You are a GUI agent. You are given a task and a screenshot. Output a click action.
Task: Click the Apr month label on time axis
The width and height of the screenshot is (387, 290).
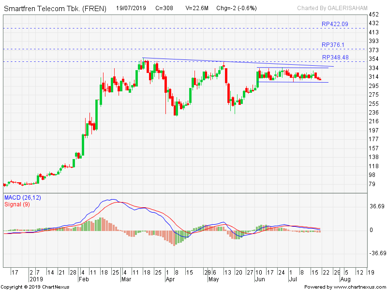(170, 279)
